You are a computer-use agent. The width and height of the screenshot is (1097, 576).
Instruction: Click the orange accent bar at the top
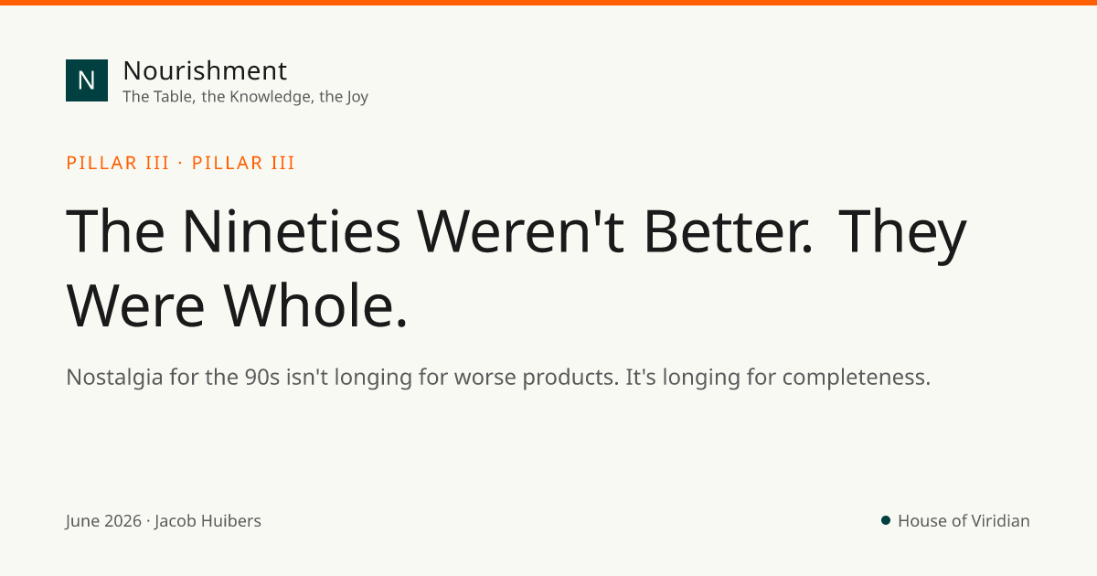[x=548, y=3]
